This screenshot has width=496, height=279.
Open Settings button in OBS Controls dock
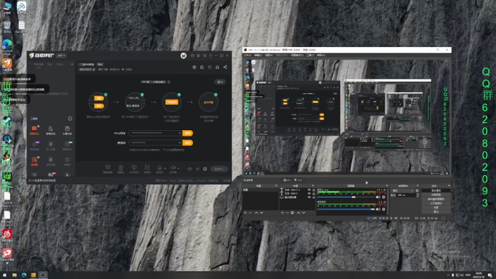coord(436,208)
